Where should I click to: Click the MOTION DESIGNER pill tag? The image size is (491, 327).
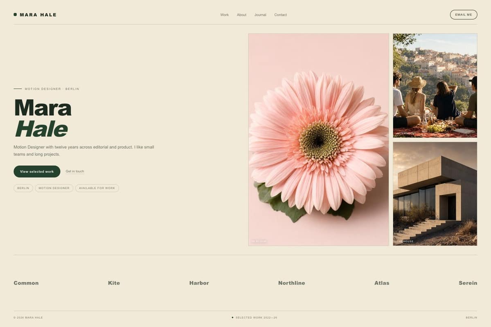pyautogui.click(x=54, y=188)
